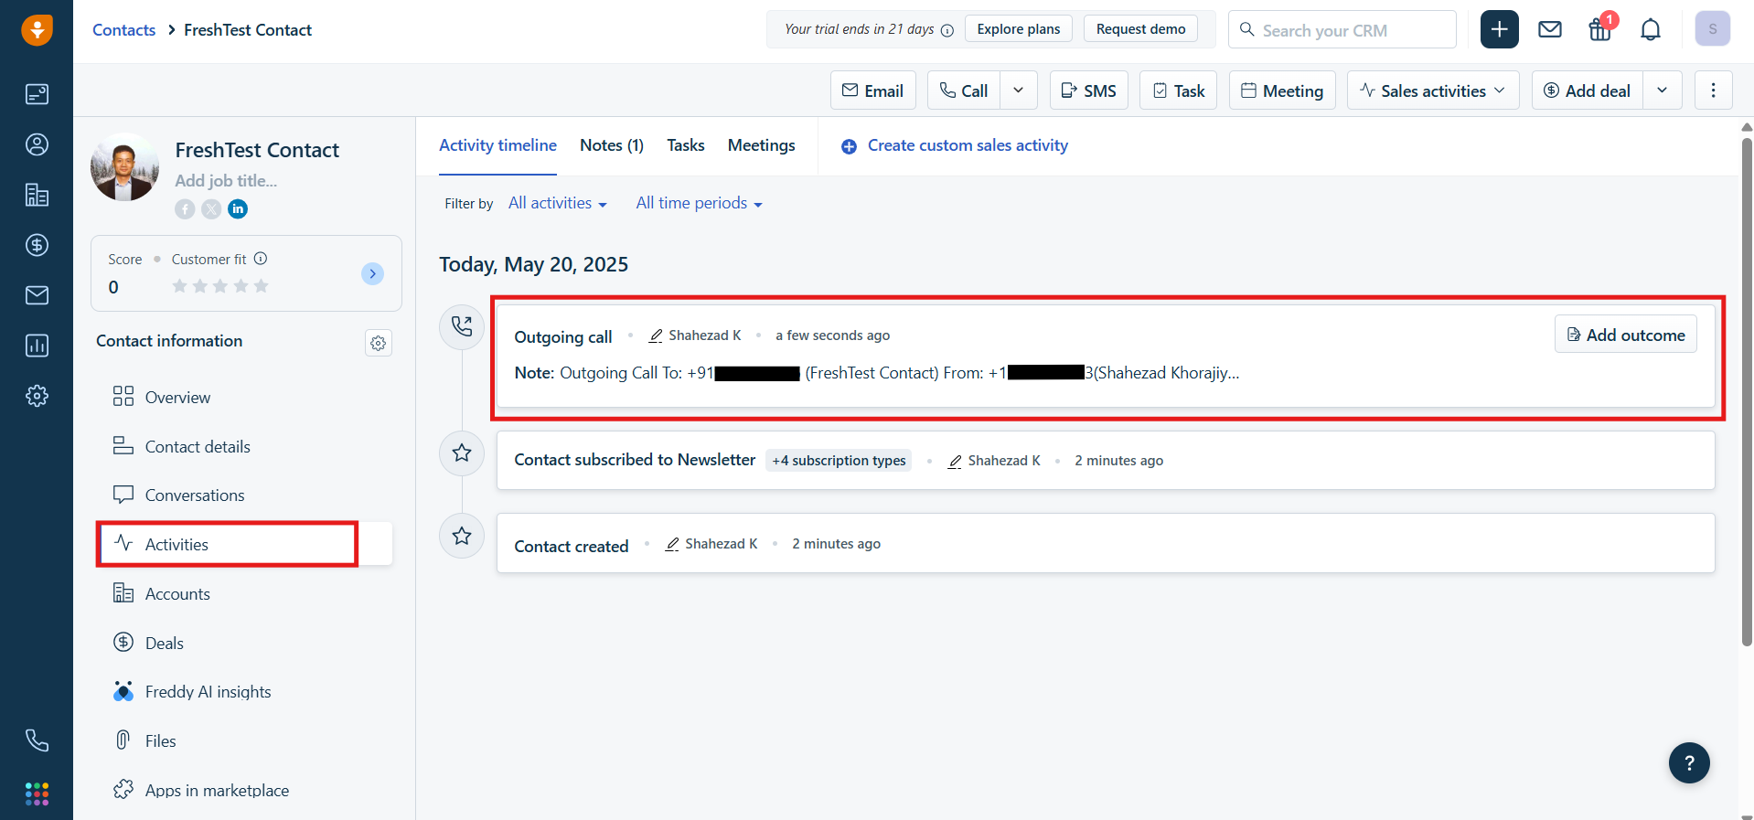Open contact information settings gear
This screenshot has width=1754, height=820.
tap(379, 343)
